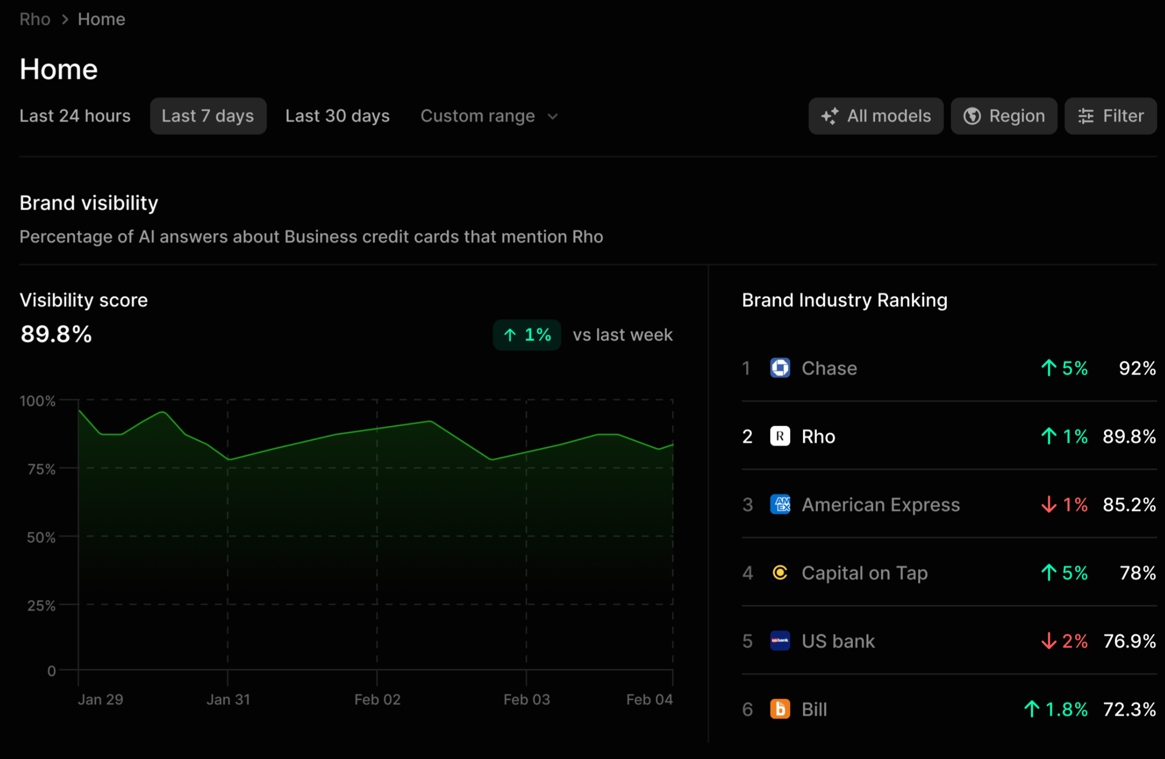The image size is (1165, 759).
Task: Click the 25% y-axis label
Action: click(41, 605)
